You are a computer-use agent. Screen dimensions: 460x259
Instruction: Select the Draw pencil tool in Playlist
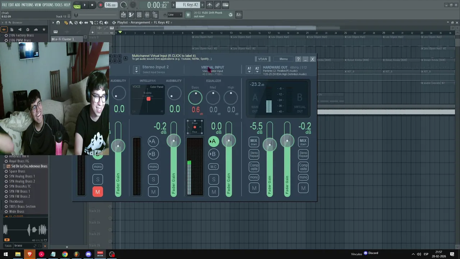[66, 23]
